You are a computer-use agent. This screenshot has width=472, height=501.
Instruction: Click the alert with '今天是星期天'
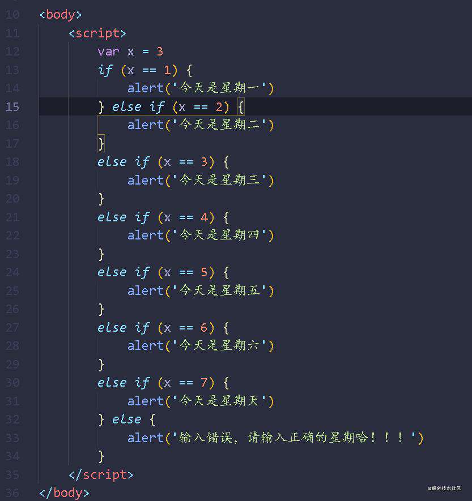click(201, 401)
